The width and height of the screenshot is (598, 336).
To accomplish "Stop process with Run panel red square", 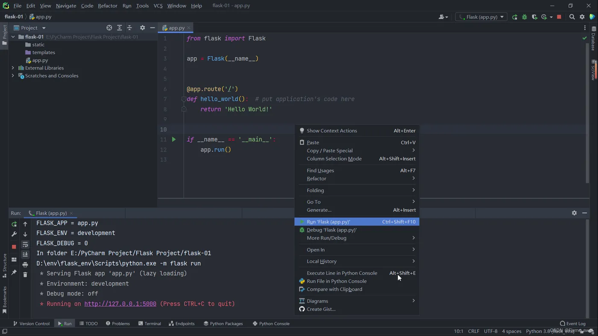I will 14,247.
